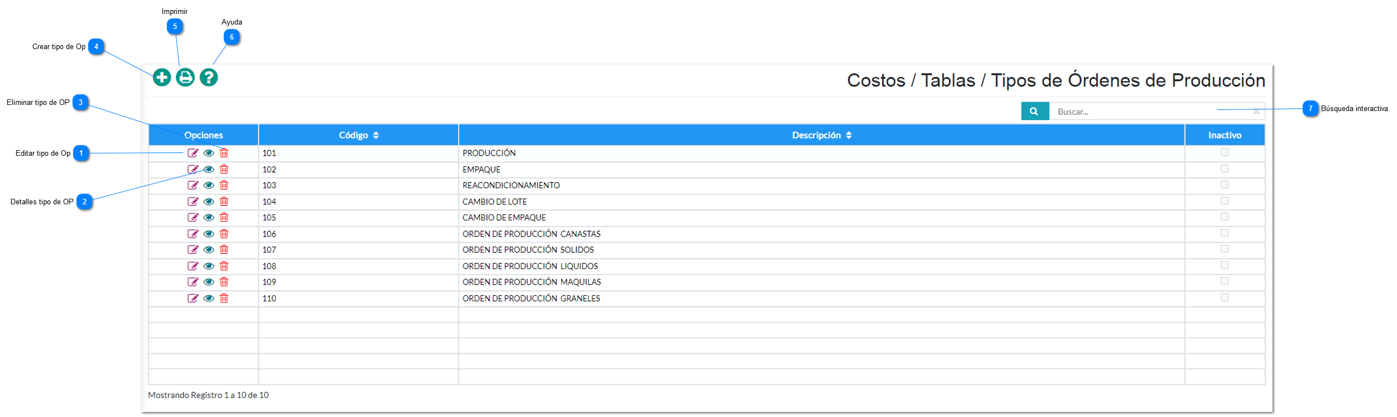
Task: Sort table by Código column
Action: [x=359, y=135]
